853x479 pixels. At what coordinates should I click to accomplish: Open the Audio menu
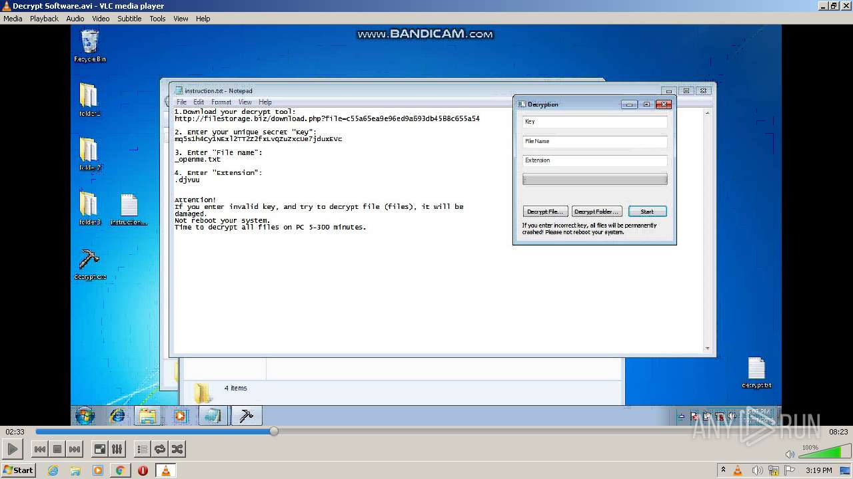[x=75, y=19]
